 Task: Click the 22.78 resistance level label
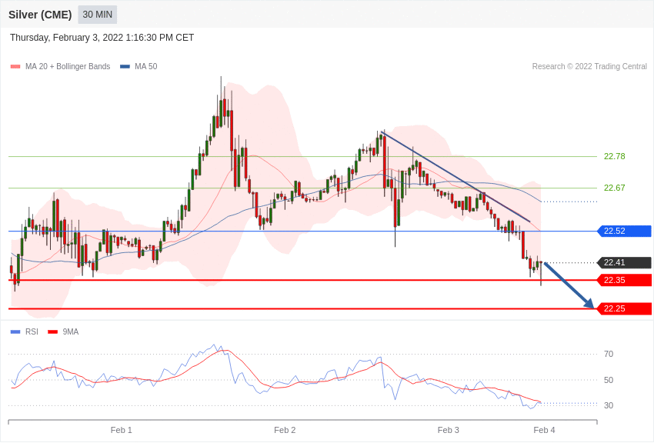(x=615, y=156)
